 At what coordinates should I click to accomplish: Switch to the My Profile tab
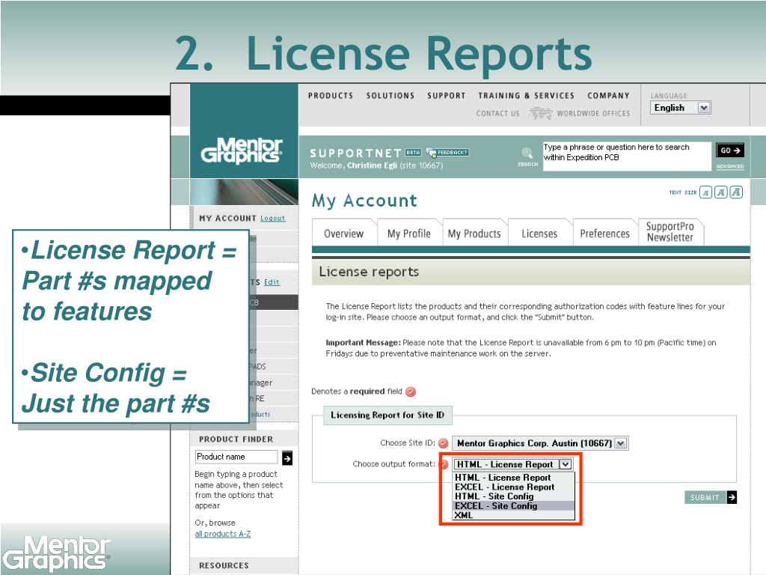tap(409, 234)
